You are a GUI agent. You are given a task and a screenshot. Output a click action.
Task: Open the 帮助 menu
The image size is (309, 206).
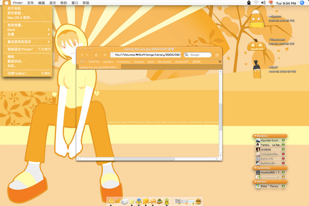86,3
